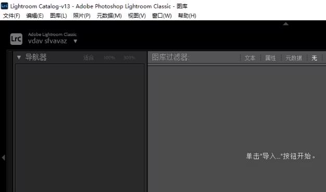This screenshot has width=326, height=192.
Task: Select the 属性 library filter
Action: [x=270, y=58]
